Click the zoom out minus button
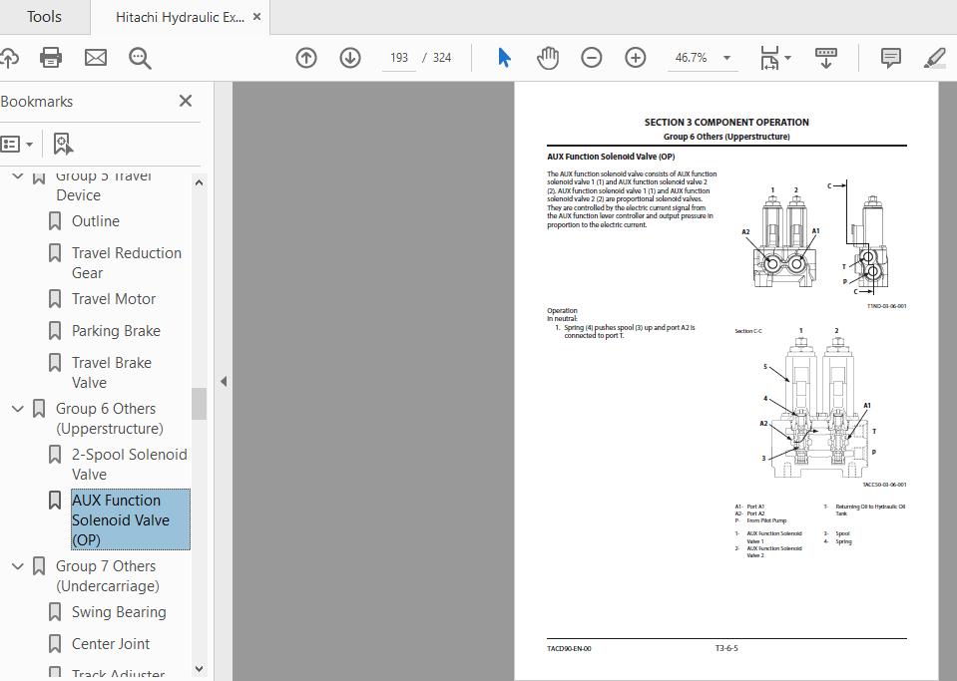957x681 pixels. click(592, 58)
